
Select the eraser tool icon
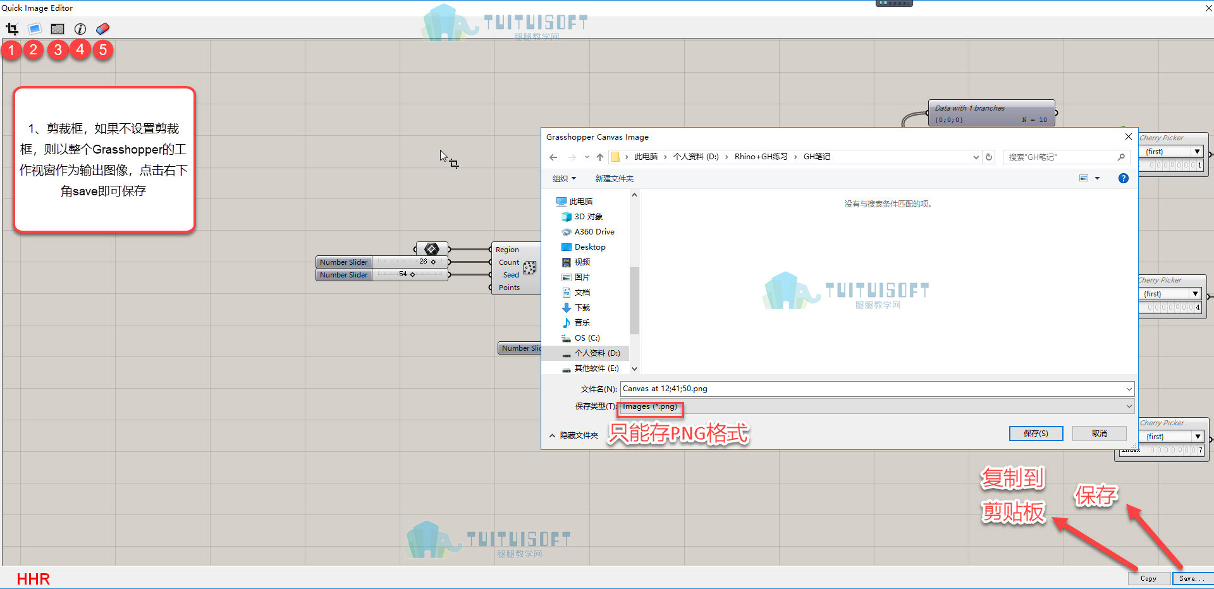[x=102, y=28]
